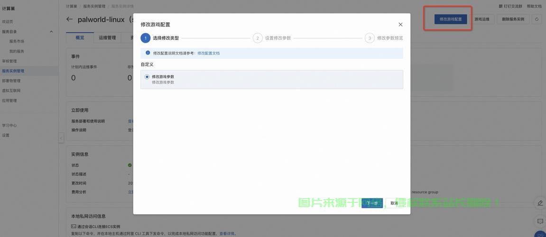The width and height of the screenshot is (546, 237).
Task: Open 钉钉交流群 at top right
Action: point(510,6)
